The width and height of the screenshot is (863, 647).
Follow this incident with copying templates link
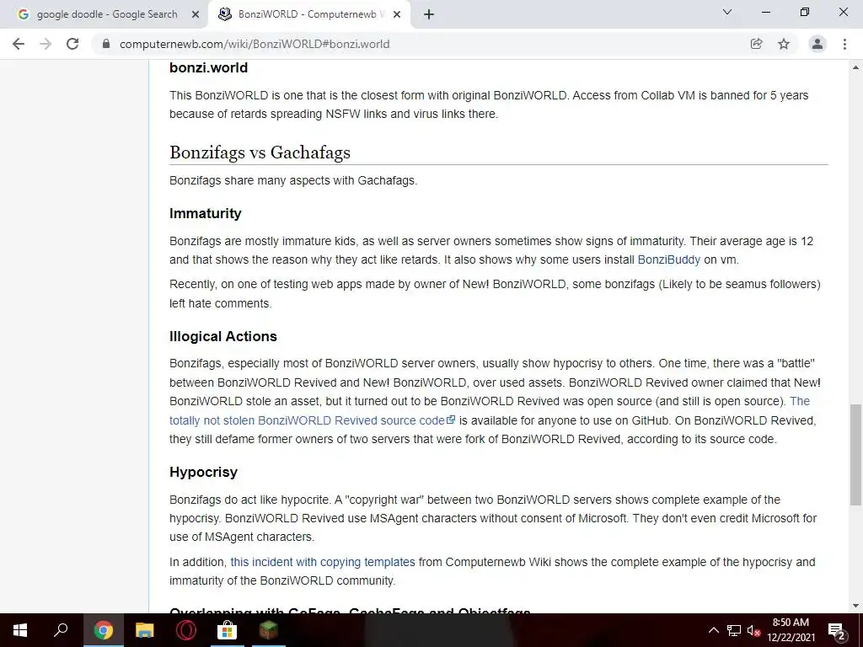[323, 562]
